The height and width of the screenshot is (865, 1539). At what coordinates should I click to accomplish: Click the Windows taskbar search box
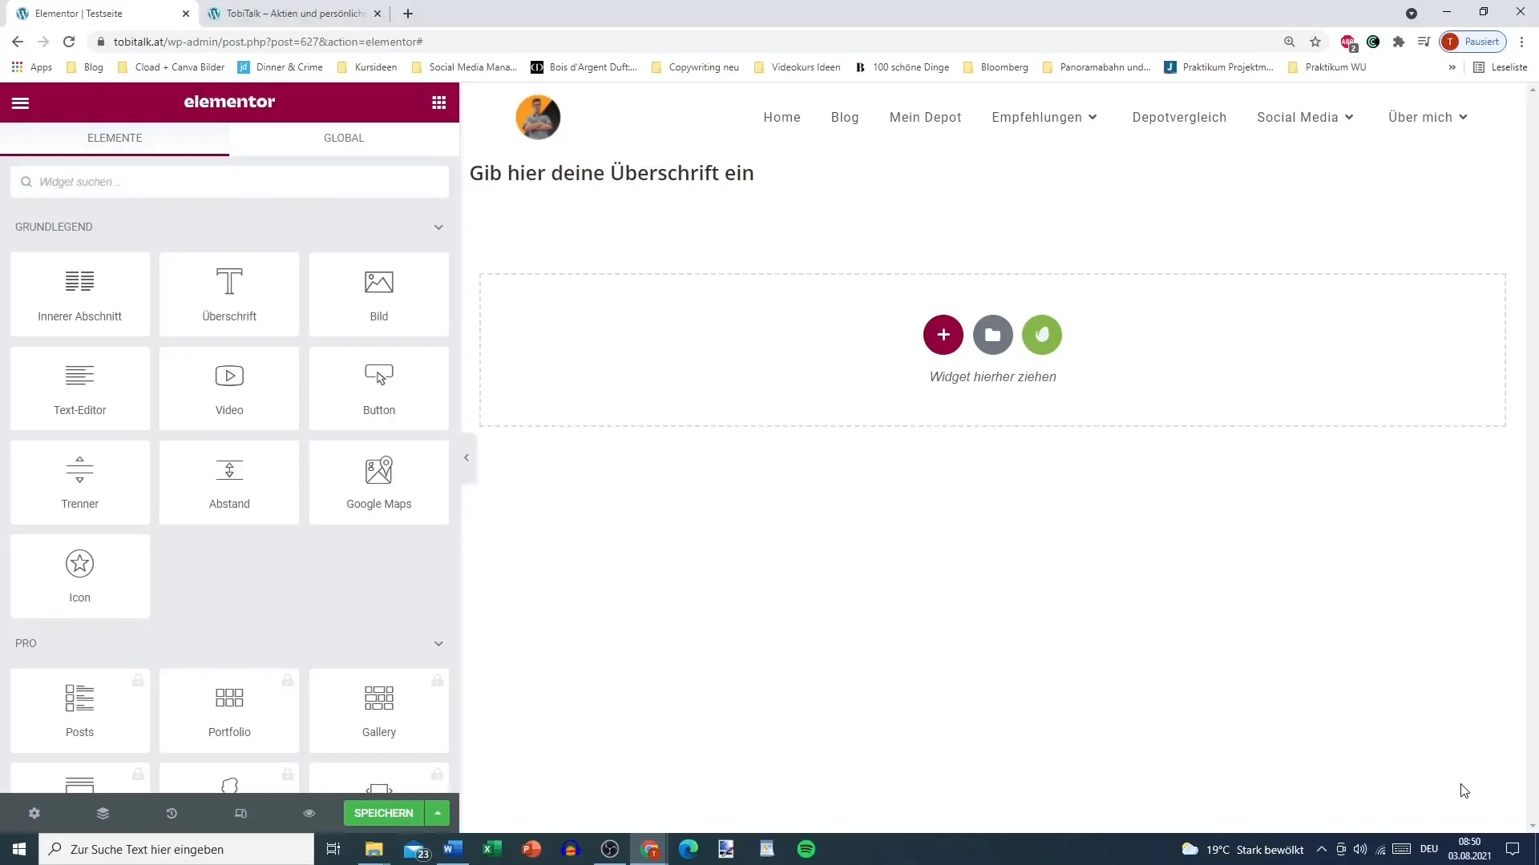point(176,849)
